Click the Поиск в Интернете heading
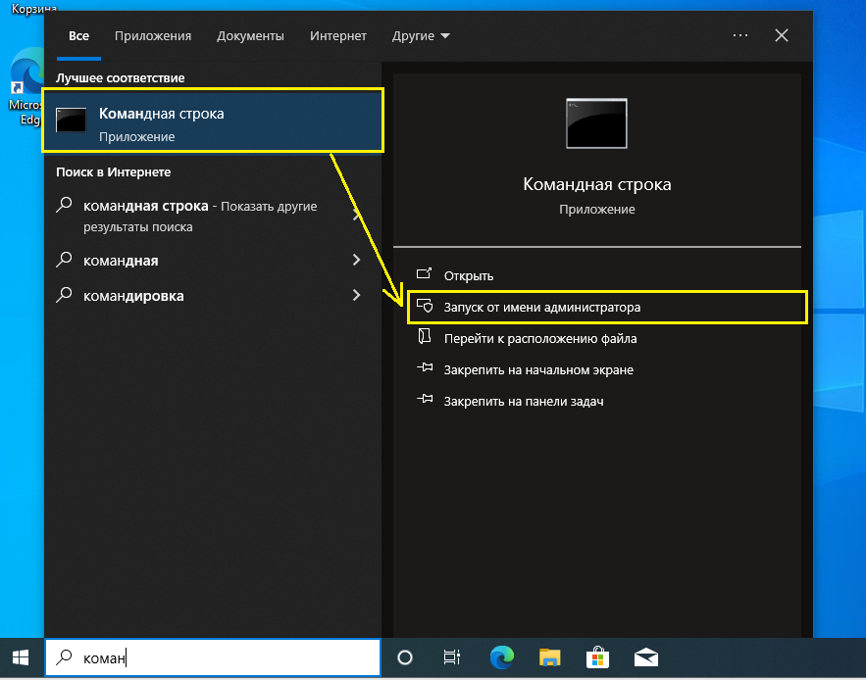This screenshot has height=680, width=866. pos(113,172)
